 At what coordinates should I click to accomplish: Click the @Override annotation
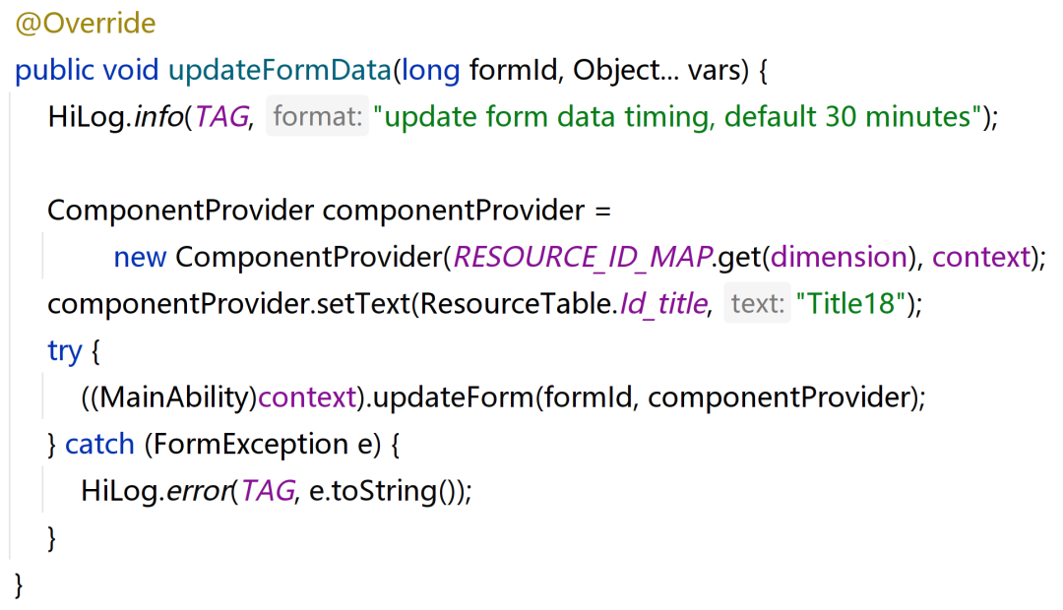click(x=85, y=24)
